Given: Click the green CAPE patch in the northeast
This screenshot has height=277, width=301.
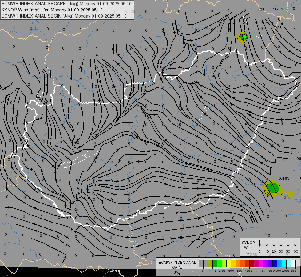Looking at the screenshot, I should pyautogui.click(x=244, y=36).
